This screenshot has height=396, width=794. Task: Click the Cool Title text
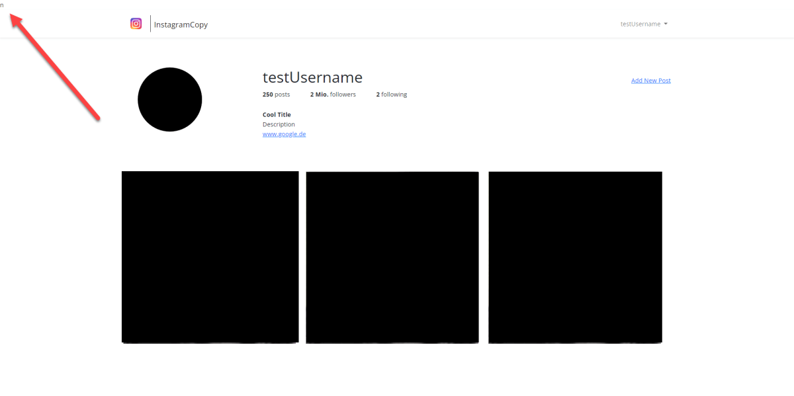[276, 114]
